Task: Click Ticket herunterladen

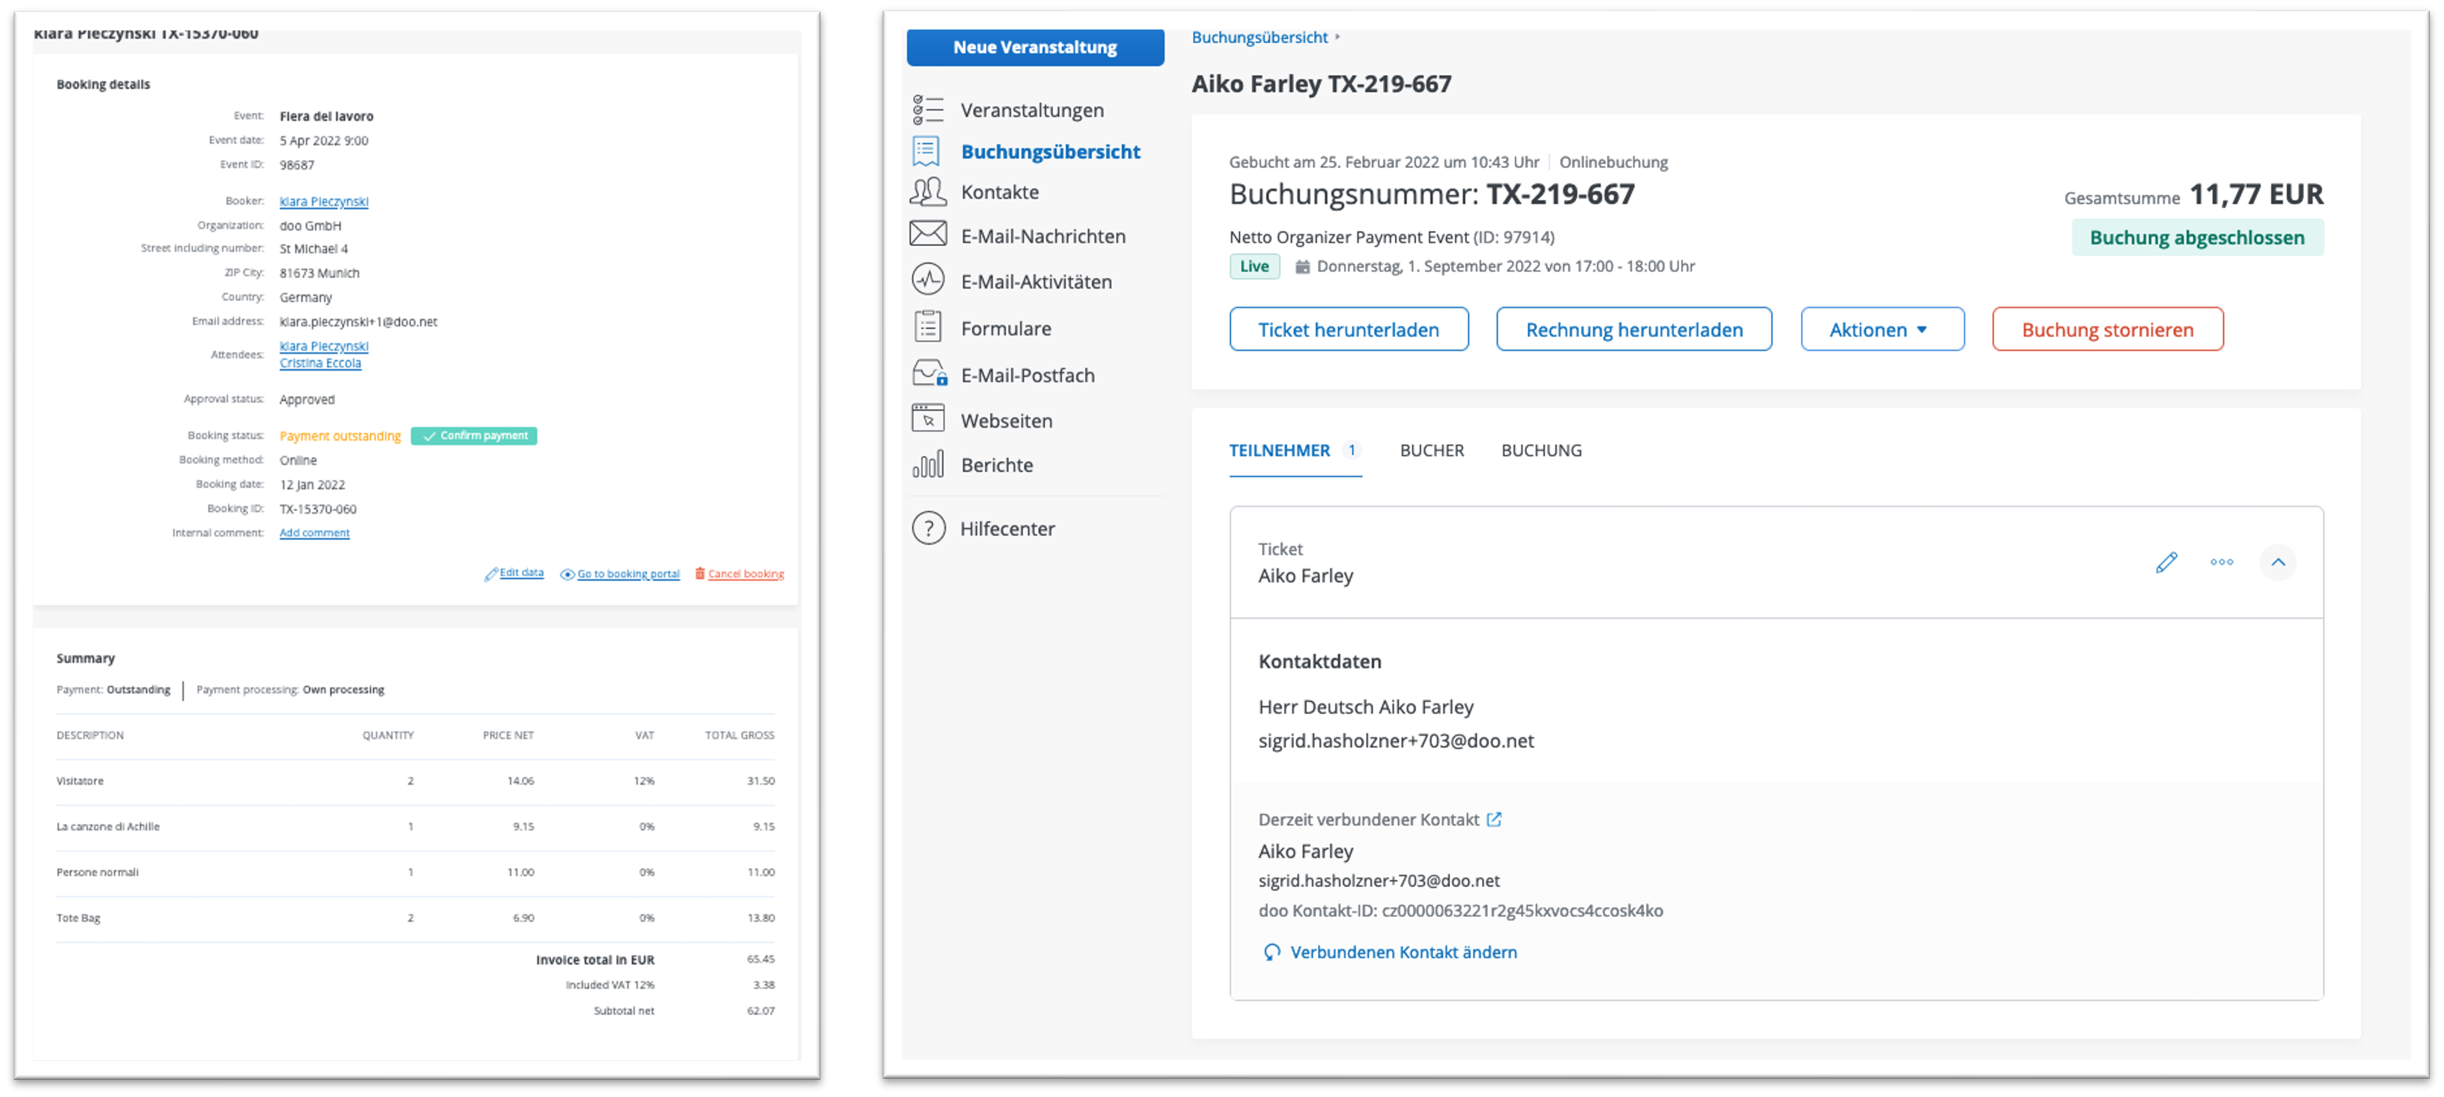Action: point(1348,329)
